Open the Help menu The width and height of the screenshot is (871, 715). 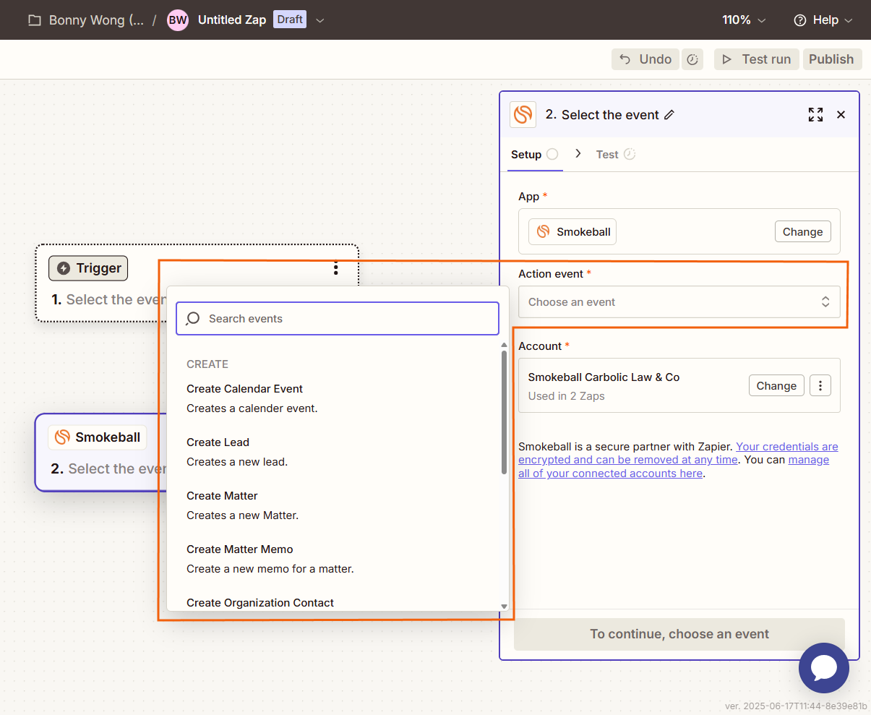click(823, 20)
